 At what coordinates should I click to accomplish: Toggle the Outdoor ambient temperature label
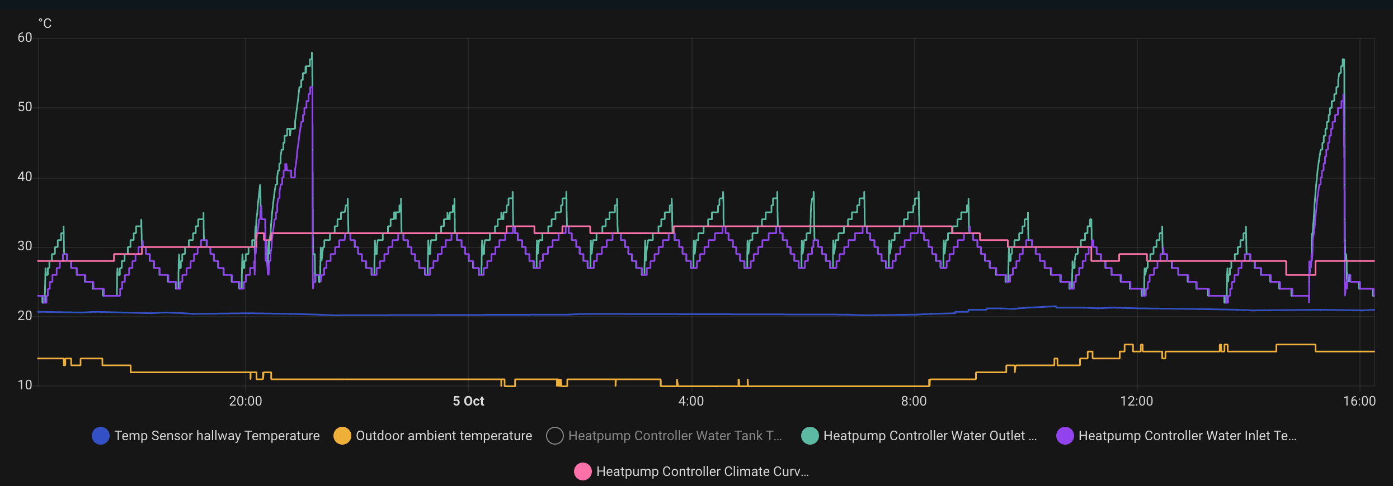(x=444, y=436)
